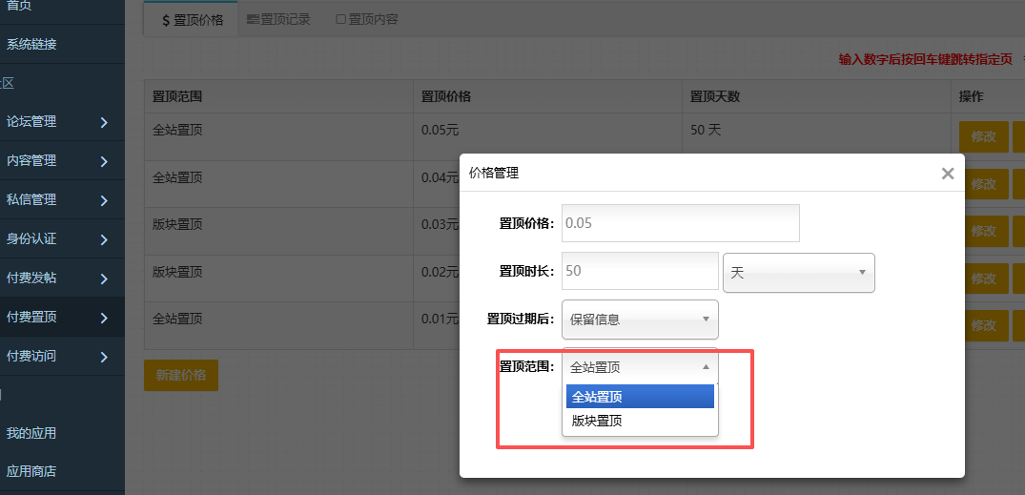Open 应用商店 in the sidebar
This screenshot has height=495, width=1025.
(x=31, y=471)
